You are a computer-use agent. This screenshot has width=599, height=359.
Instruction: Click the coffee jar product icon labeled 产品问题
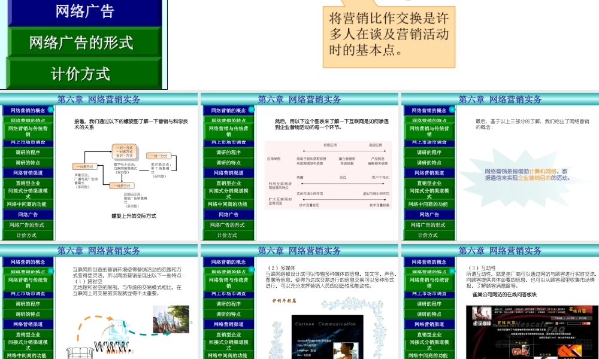click(523, 349)
